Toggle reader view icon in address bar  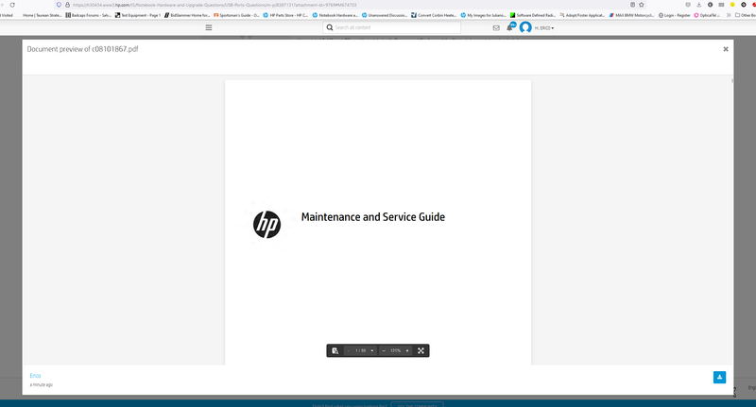point(632,5)
